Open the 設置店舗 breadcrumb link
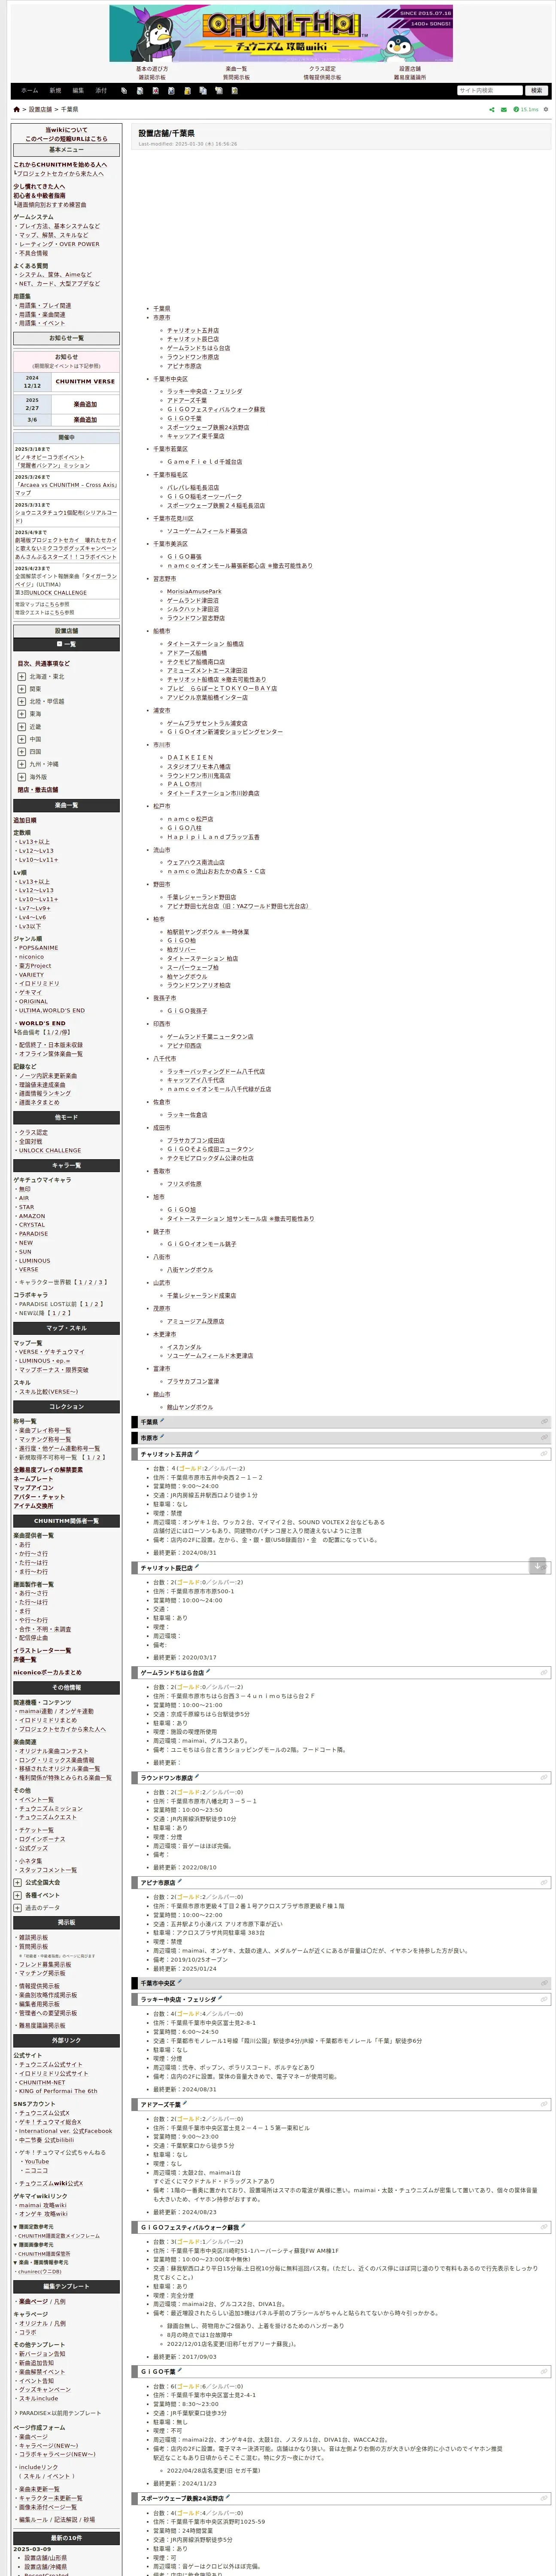This screenshot has width=556, height=2576. click(40, 109)
